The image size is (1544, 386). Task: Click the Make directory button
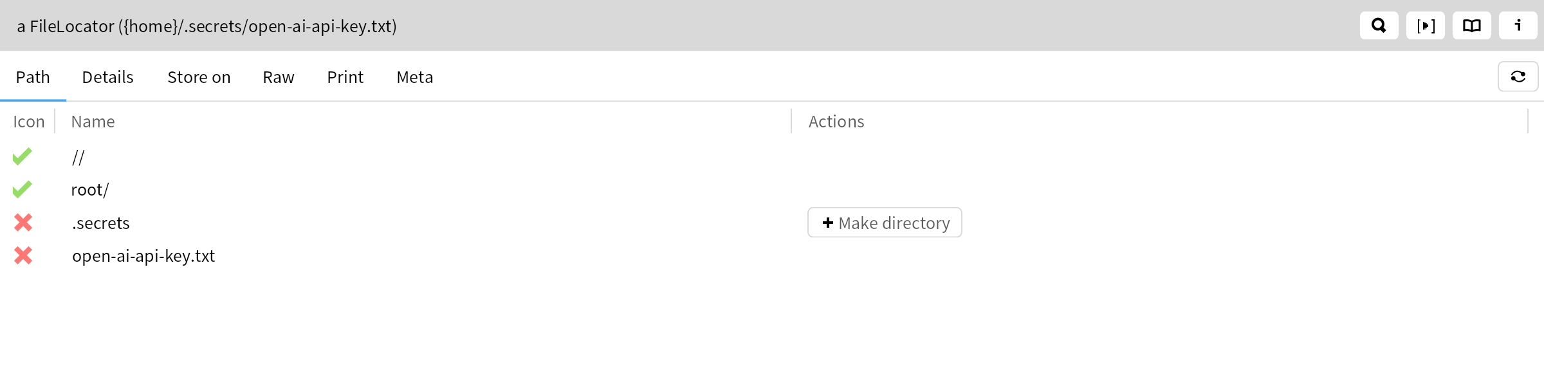pyautogui.click(x=885, y=223)
